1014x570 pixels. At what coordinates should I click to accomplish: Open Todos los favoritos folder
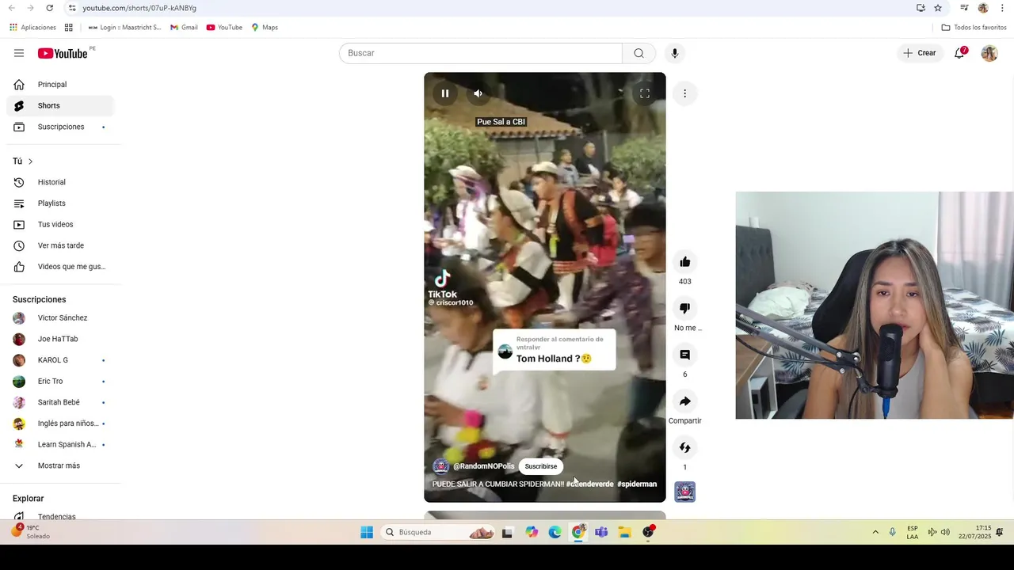tap(974, 27)
